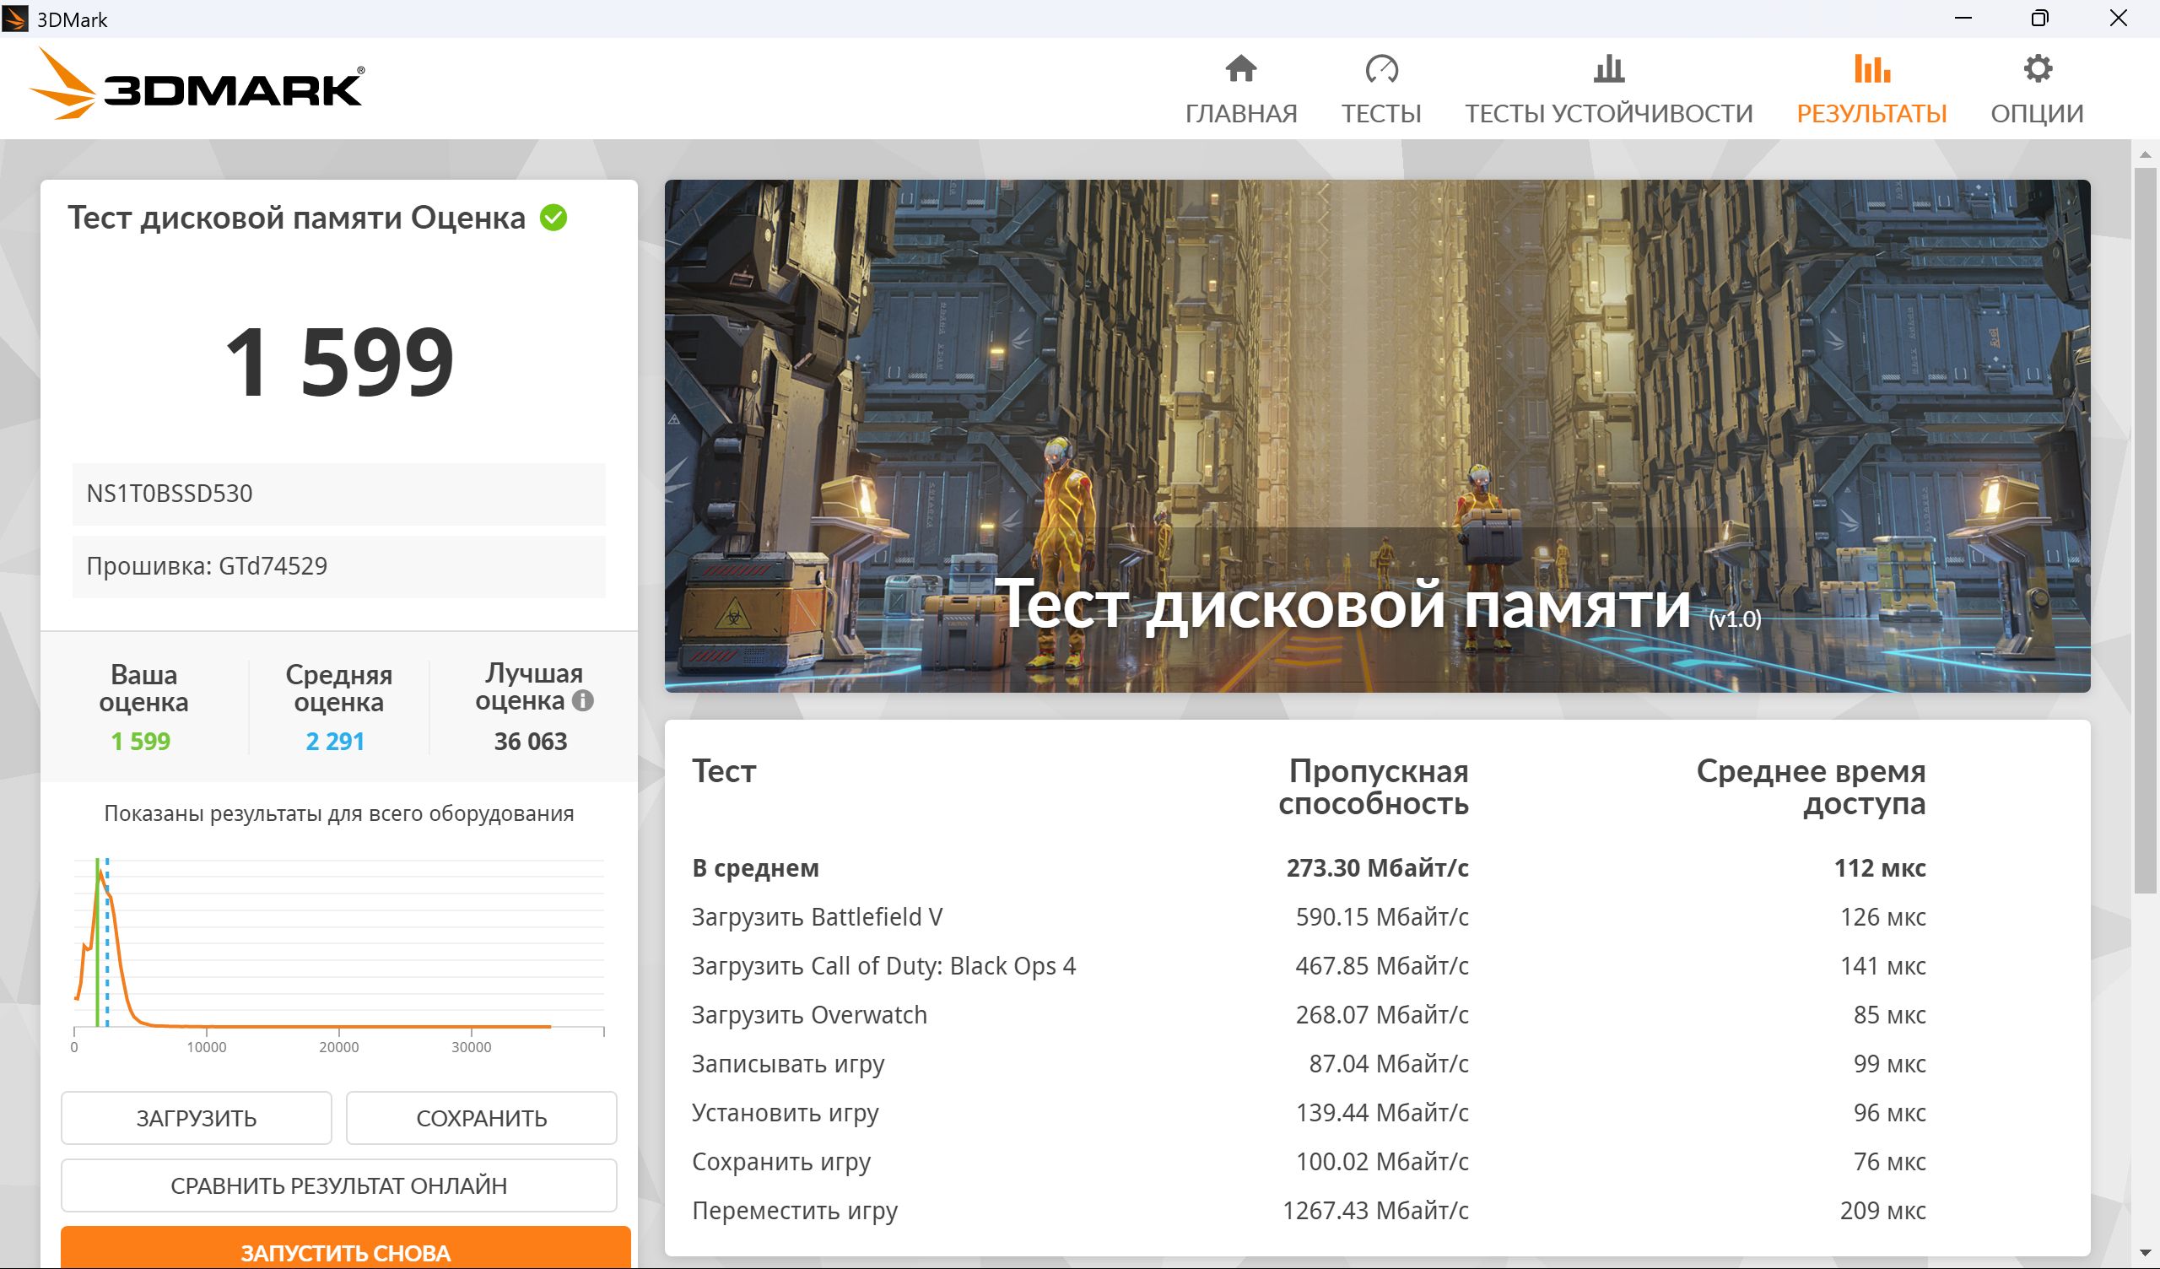Click the row label Загрузить Overwatch
Viewport: 2160px width, 1269px height.
click(809, 1015)
